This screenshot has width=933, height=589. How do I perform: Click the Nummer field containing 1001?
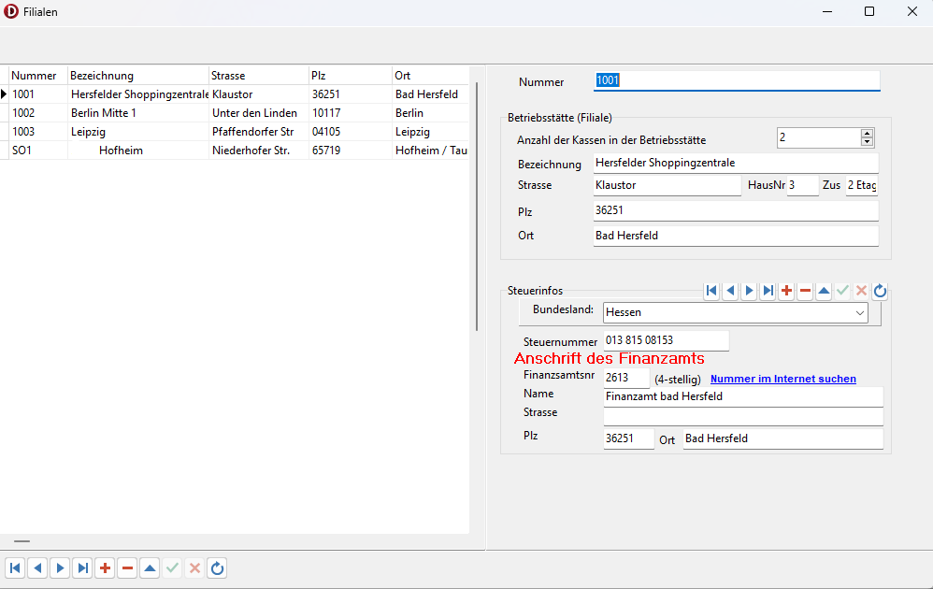[737, 80]
